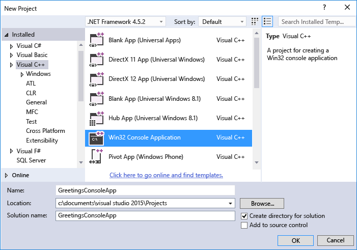
Task: Open the Location path dropdown arrow
Action: 230,203
